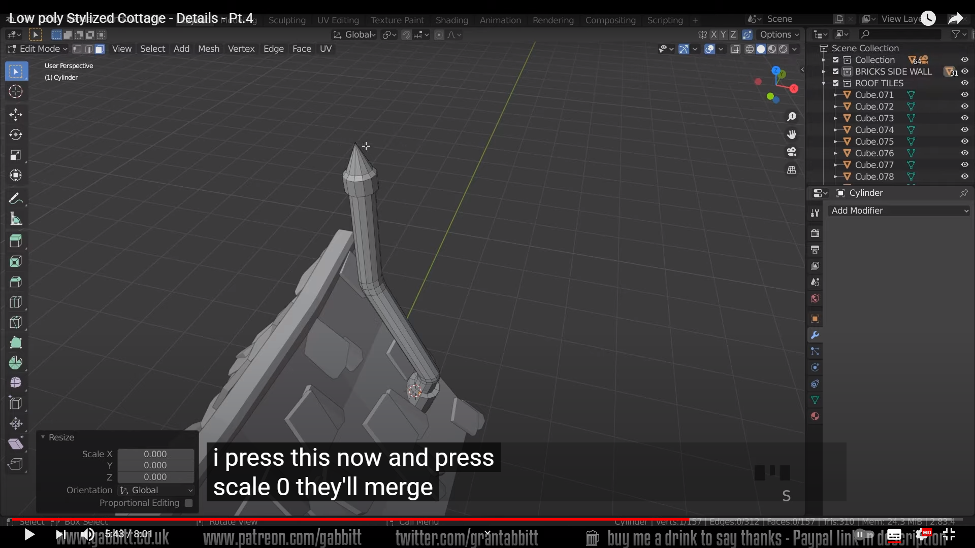Select the Rotate tool icon
This screenshot has height=548, width=975.
point(16,134)
